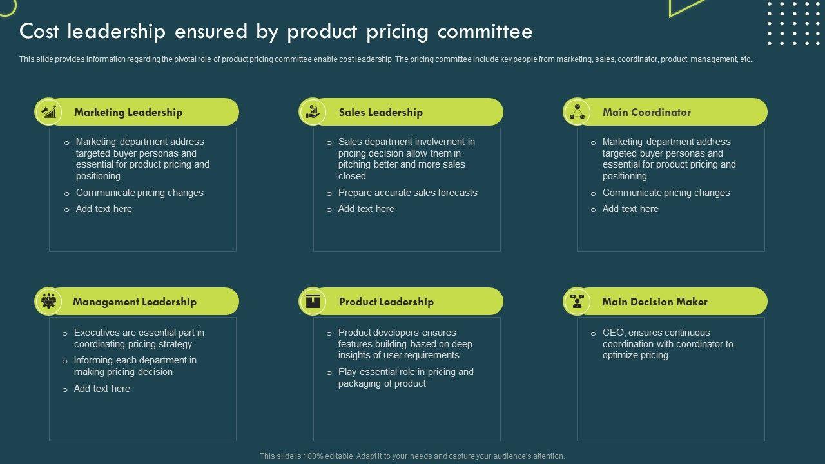Click the slide title text

coord(276,32)
